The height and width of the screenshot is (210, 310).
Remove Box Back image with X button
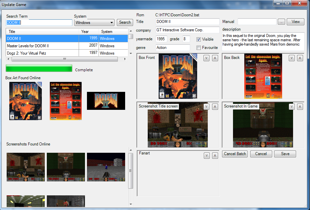300,58
